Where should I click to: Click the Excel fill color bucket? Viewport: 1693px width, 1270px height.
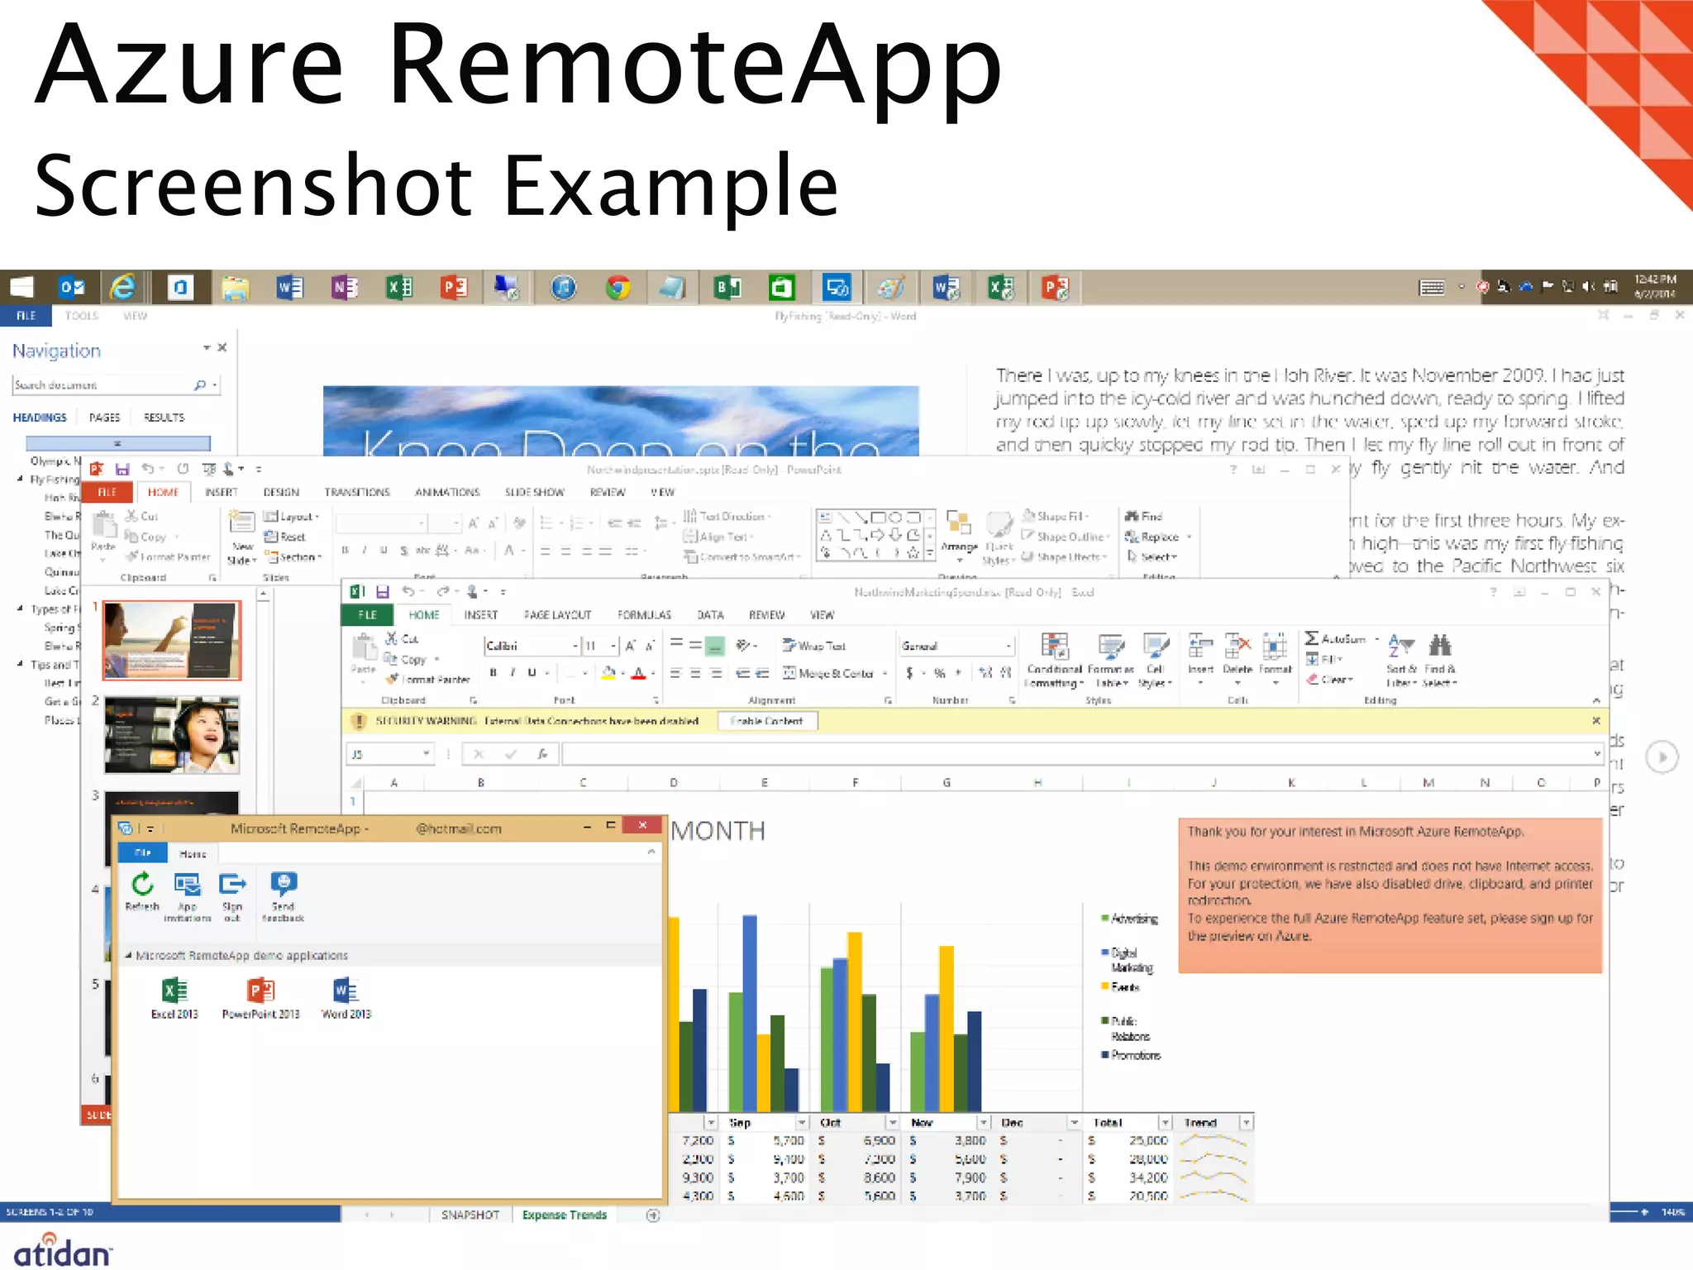(x=608, y=673)
